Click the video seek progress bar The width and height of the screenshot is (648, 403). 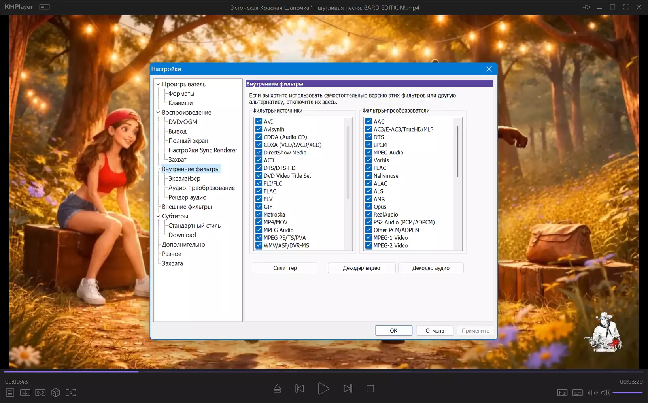tap(324, 371)
